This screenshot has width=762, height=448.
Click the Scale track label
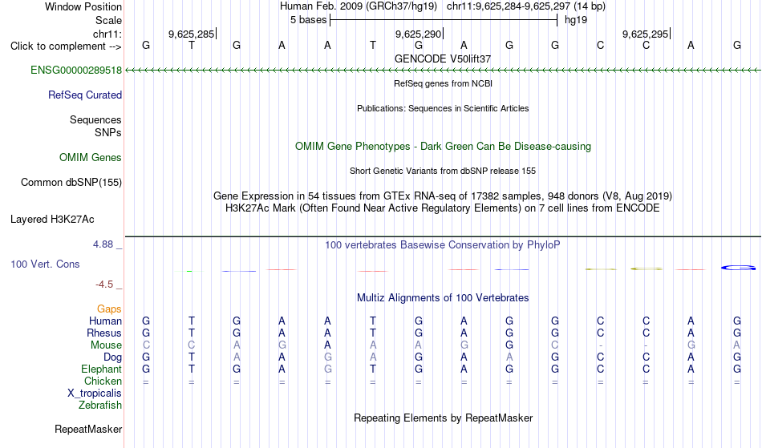click(x=108, y=20)
